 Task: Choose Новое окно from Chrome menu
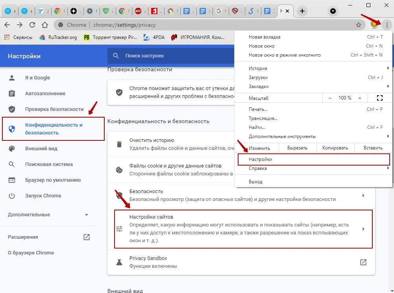pos(313,46)
